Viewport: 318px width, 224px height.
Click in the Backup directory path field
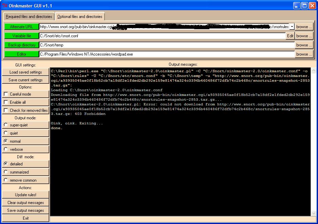(x=166, y=45)
